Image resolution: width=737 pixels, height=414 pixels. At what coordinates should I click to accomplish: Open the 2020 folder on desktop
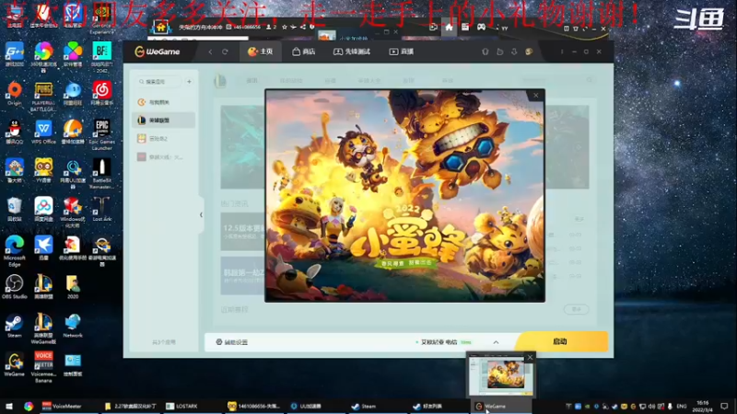[x=73, y=286]
